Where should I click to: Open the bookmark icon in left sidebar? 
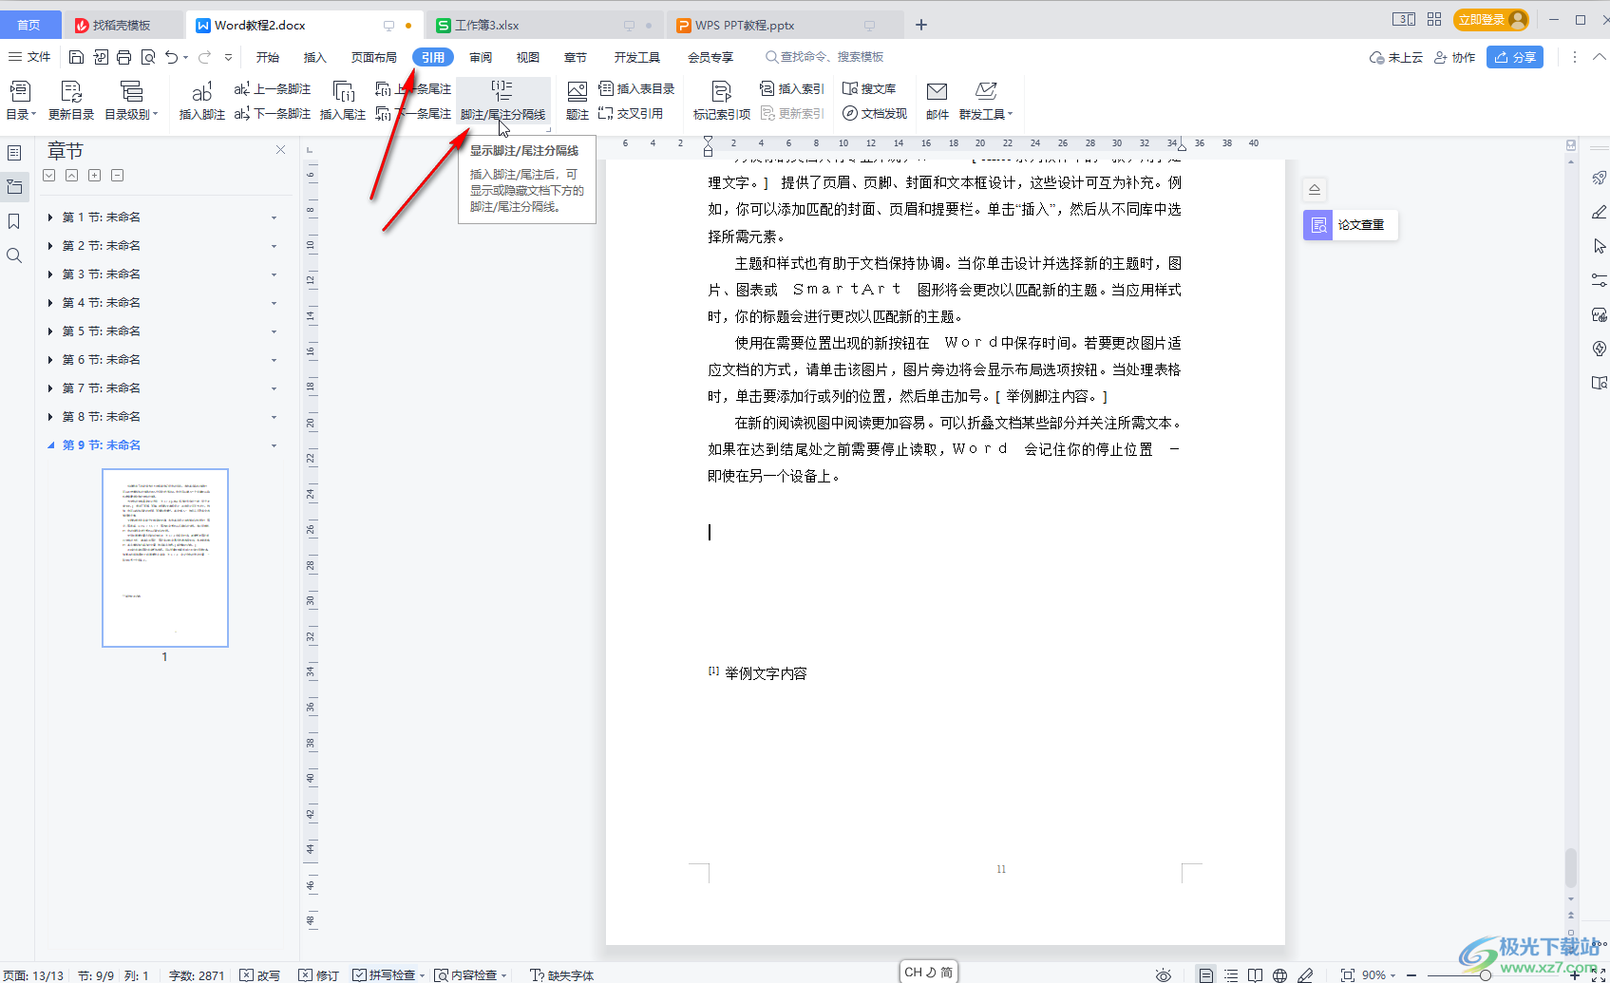click(x=14, y=221)
